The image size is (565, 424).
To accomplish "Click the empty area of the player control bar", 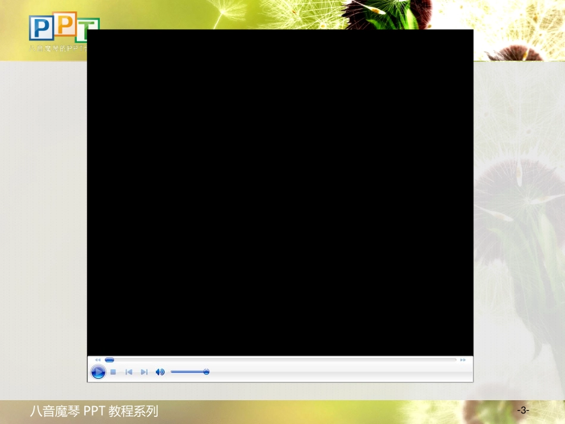I will click(339, 372).
